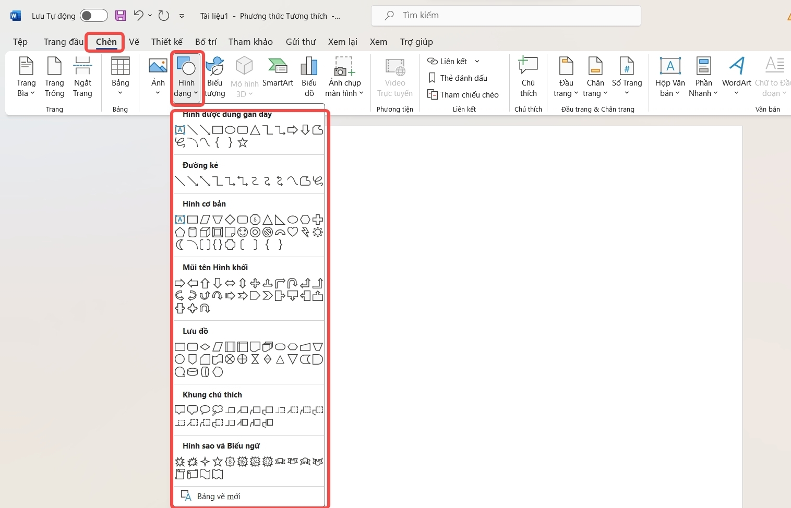The width and height of the screenshot is (791, 508).
Task: Expand the Phần Nhanh dropdown
Action: point(703,78)
